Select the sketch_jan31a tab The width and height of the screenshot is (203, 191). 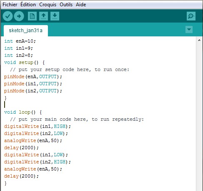point(26,31)
